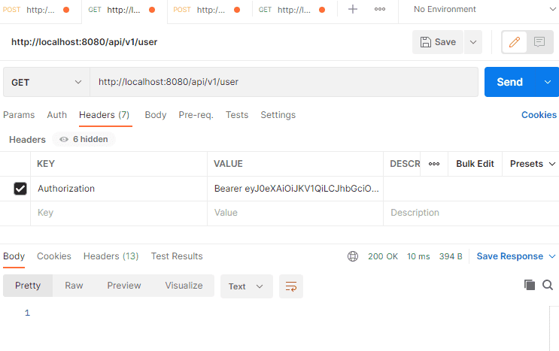Screen dimensions: 559x351
Task: Click Bulk Edit
Action: [x=475, y=164]
